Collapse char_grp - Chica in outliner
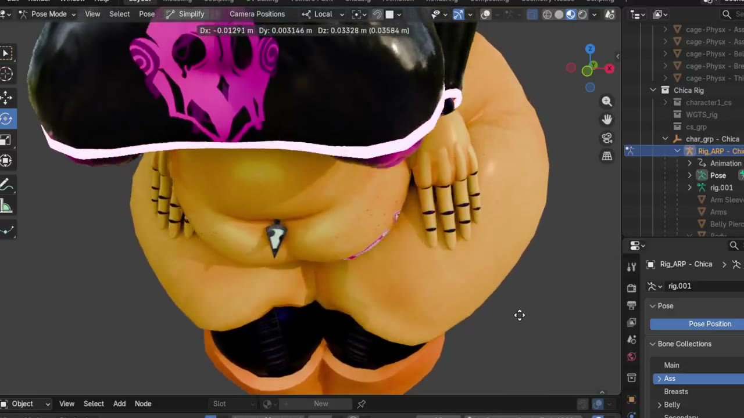 pos(666,139)
